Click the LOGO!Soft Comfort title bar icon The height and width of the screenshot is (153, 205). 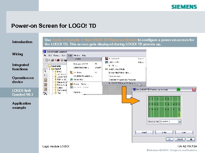(x=45, y=52)
